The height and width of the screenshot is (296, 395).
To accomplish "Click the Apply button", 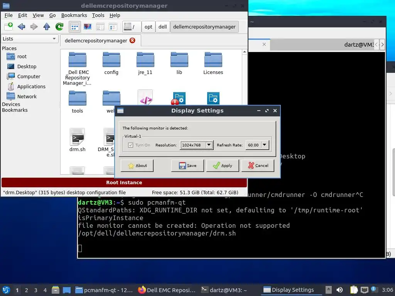I will click(223, 166).
